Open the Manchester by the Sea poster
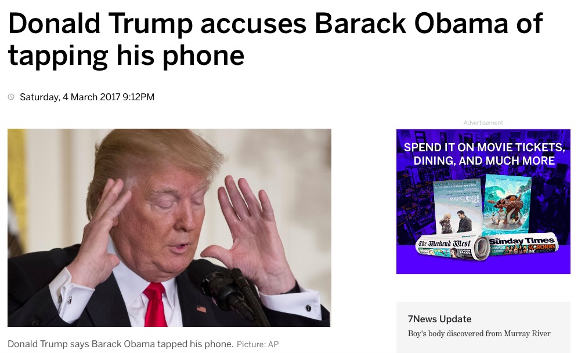 click(x=457, y=208)
